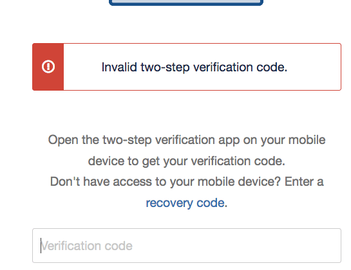Click the 'Don't have access' sentence

pos(187,192)
